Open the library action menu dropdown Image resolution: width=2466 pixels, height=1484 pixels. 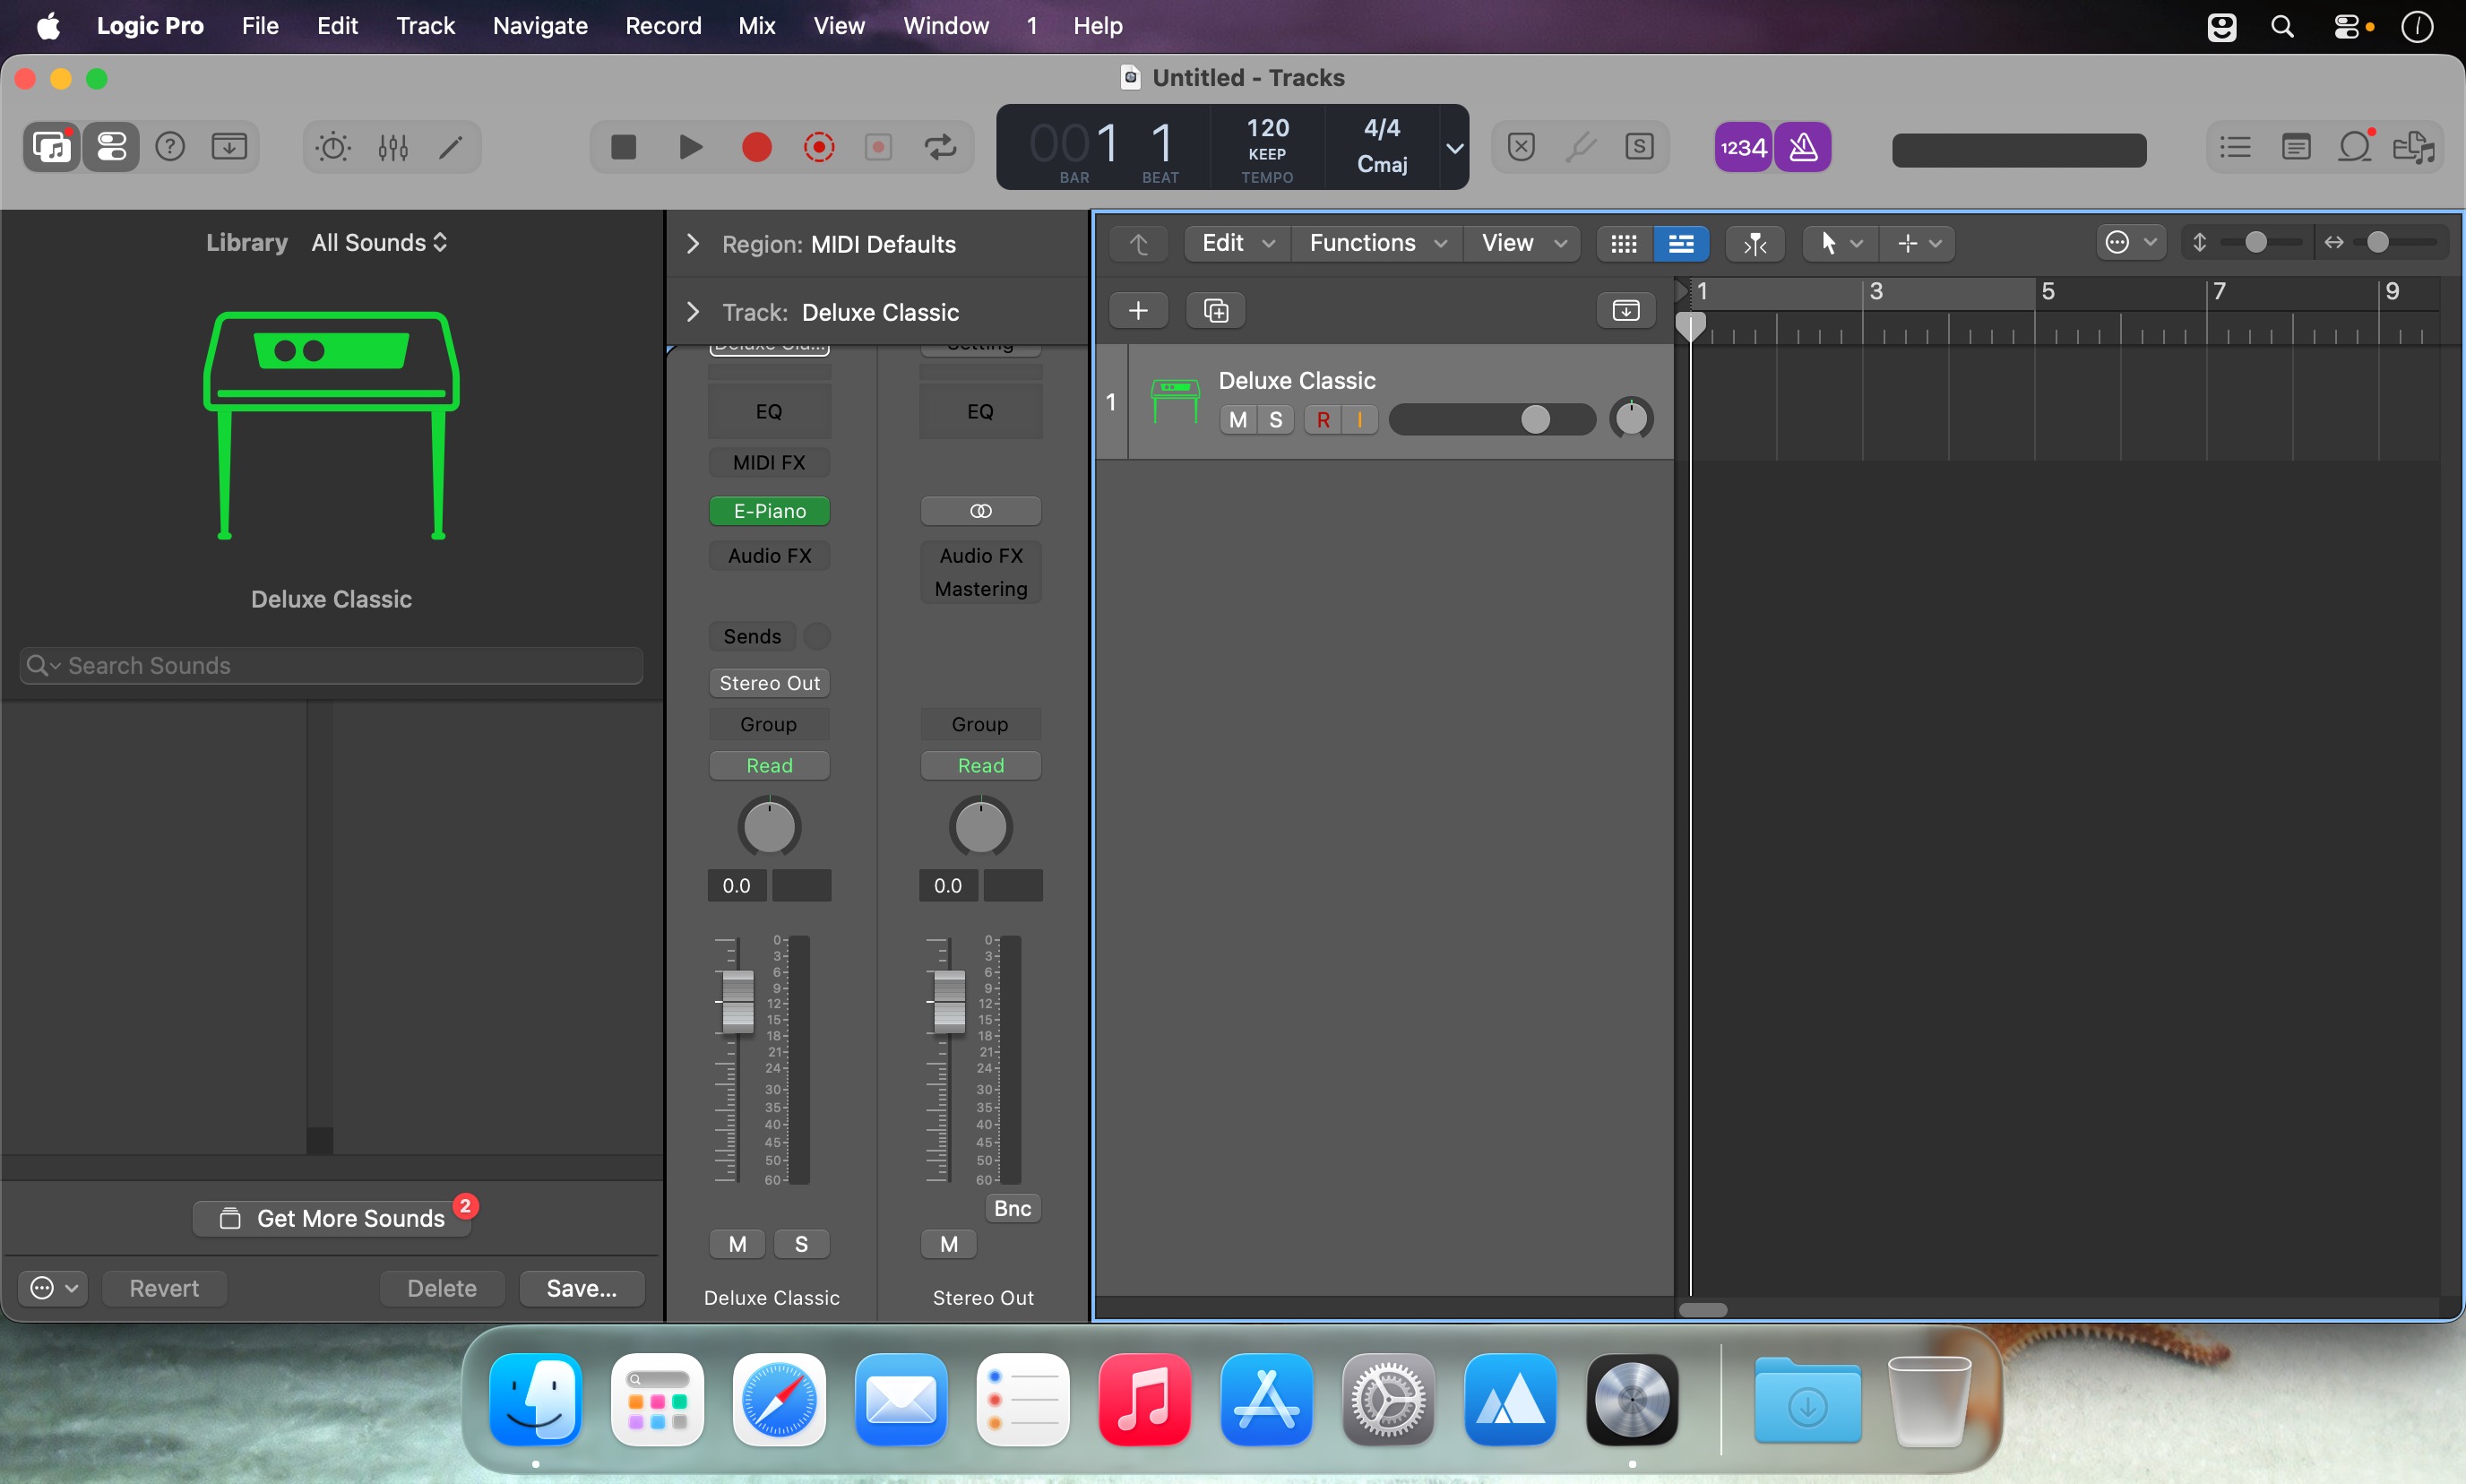coord(54,1288)
